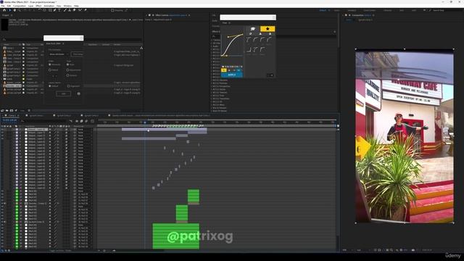Click the help icon in the script panel
Image resolution: width=464 pixels, height=261 pixels.
79,94
